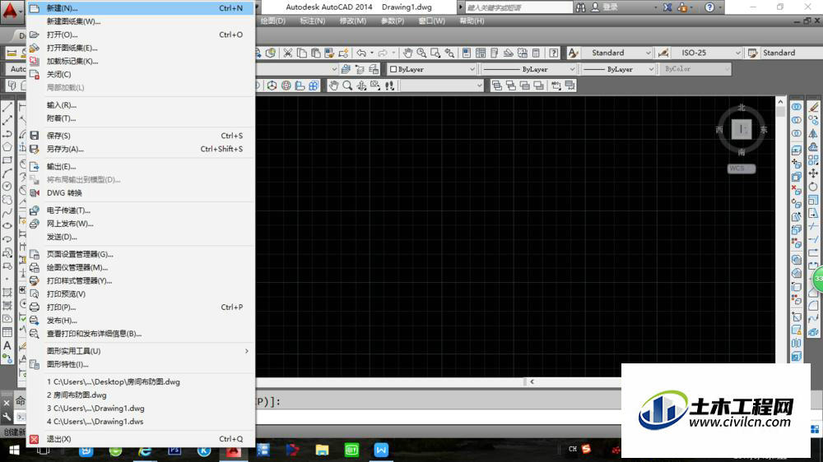Select the Multiline Text A tool

[x=7, y=345]
